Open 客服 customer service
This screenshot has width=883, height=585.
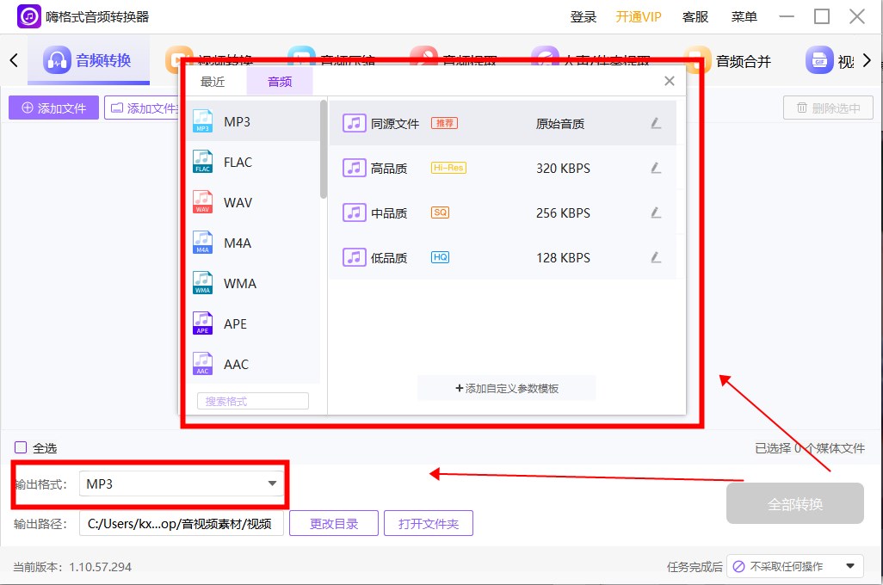695,15
